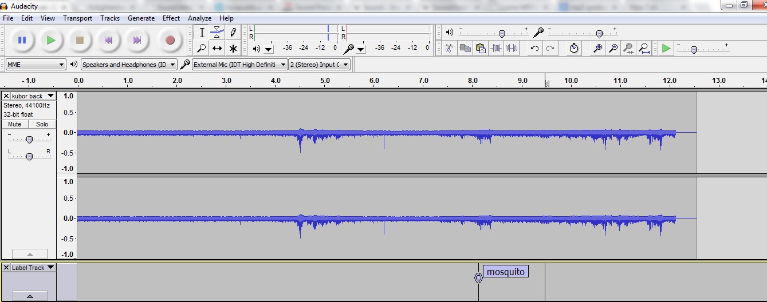Viewport: 767px width, 302px height.
Task: Click the Silence audio icon
Action: pyautogui.click(x=512, y=49)
